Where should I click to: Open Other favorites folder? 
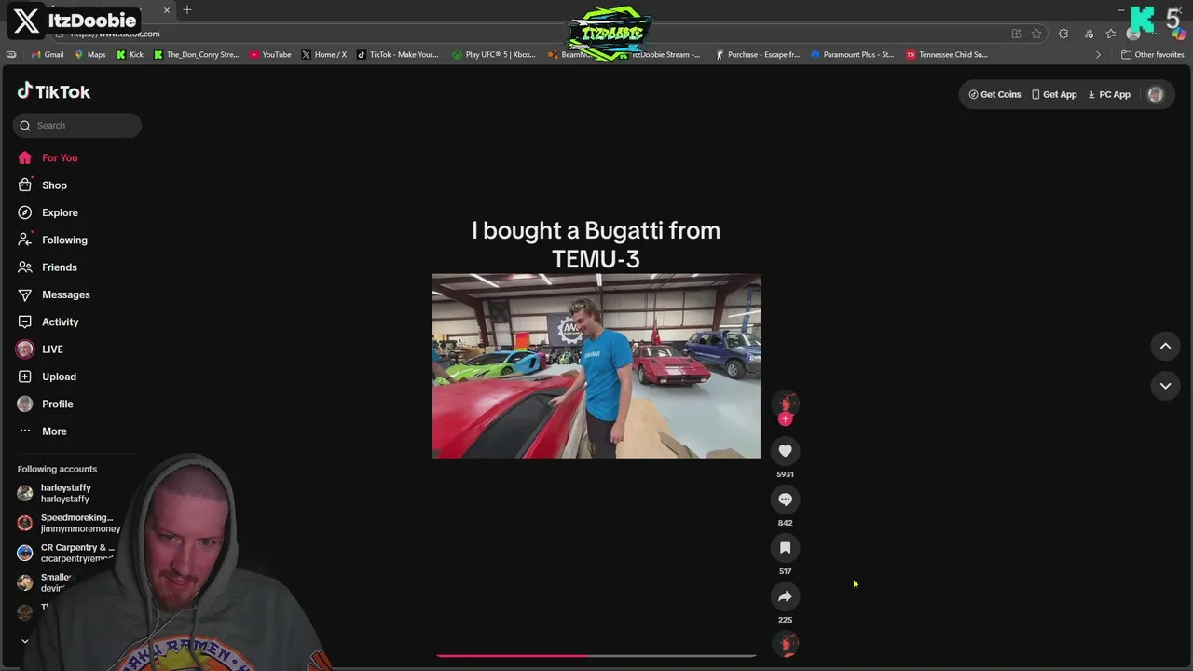pyautogui.click(x=1152, y=54)
